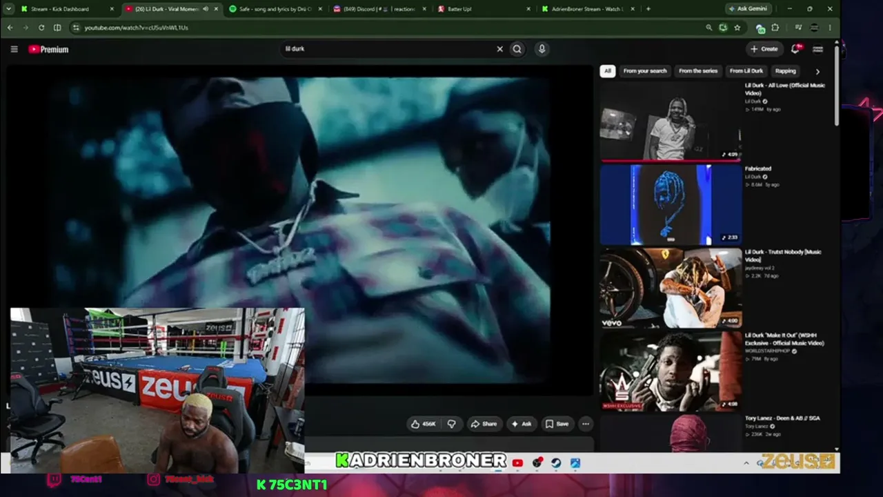Click 'Tory Lanez - Deen & AB' title
The height and width of the screenshot is (497, 883).
pyautogui.click(x=782, y=418)
